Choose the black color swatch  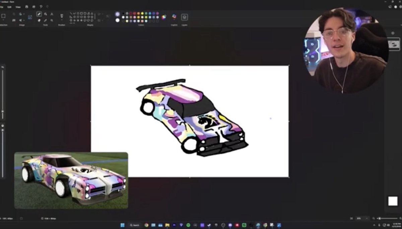[x=123, y=13]
